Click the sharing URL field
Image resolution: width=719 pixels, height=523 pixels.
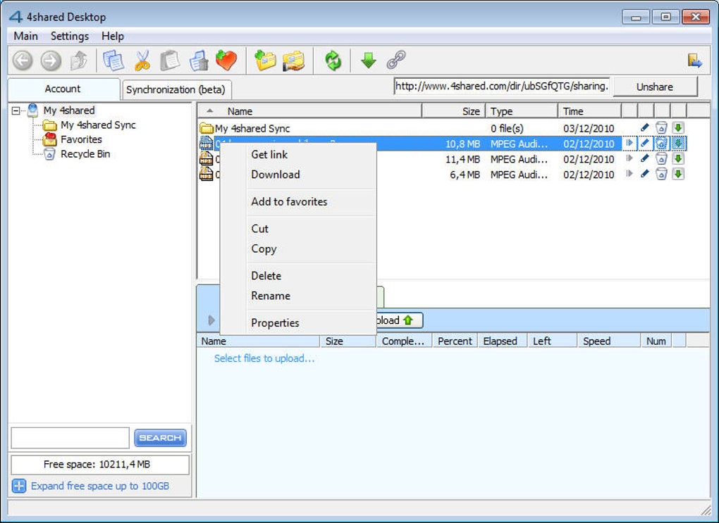pos(502,86)
